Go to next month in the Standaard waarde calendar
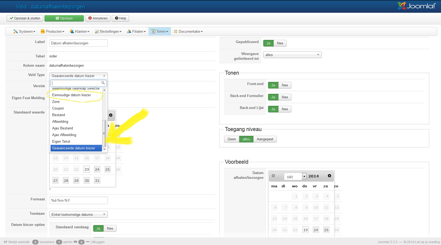Image resolution: width=441 pixels, height=245 pixels. click(x=111, y=115)
